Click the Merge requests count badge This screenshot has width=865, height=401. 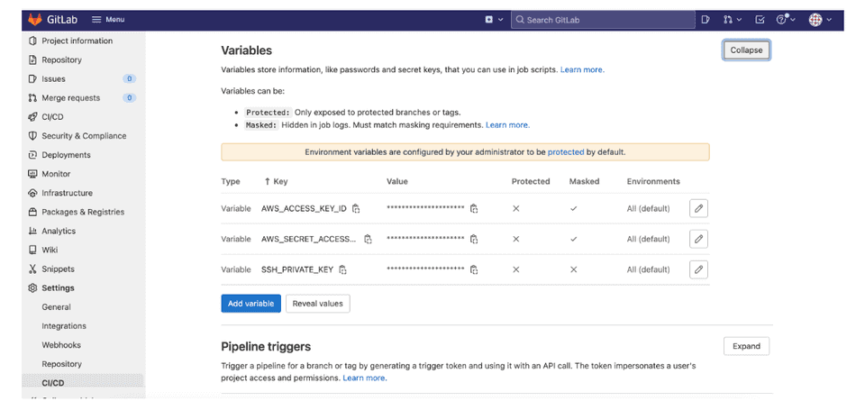click(x=129, y=97)
